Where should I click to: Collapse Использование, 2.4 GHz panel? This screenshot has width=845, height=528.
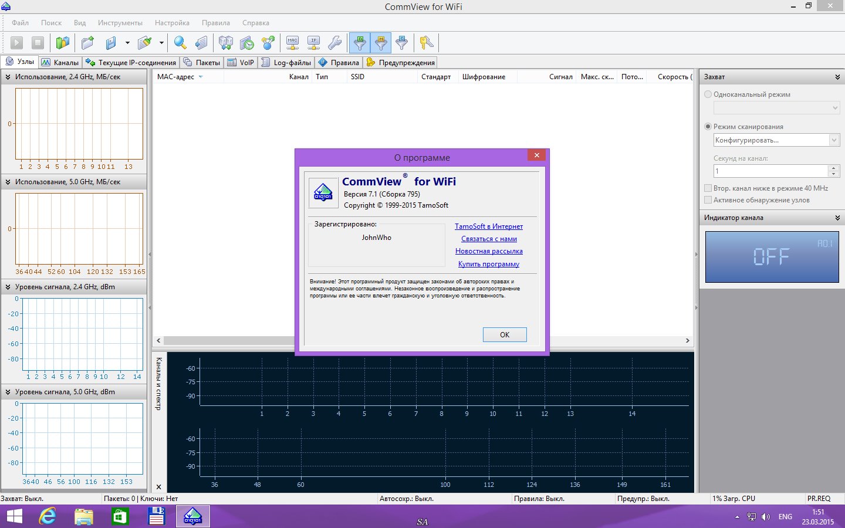pyautogui.click(x=8, y=77)
